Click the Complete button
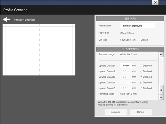 tap(116, 112)
